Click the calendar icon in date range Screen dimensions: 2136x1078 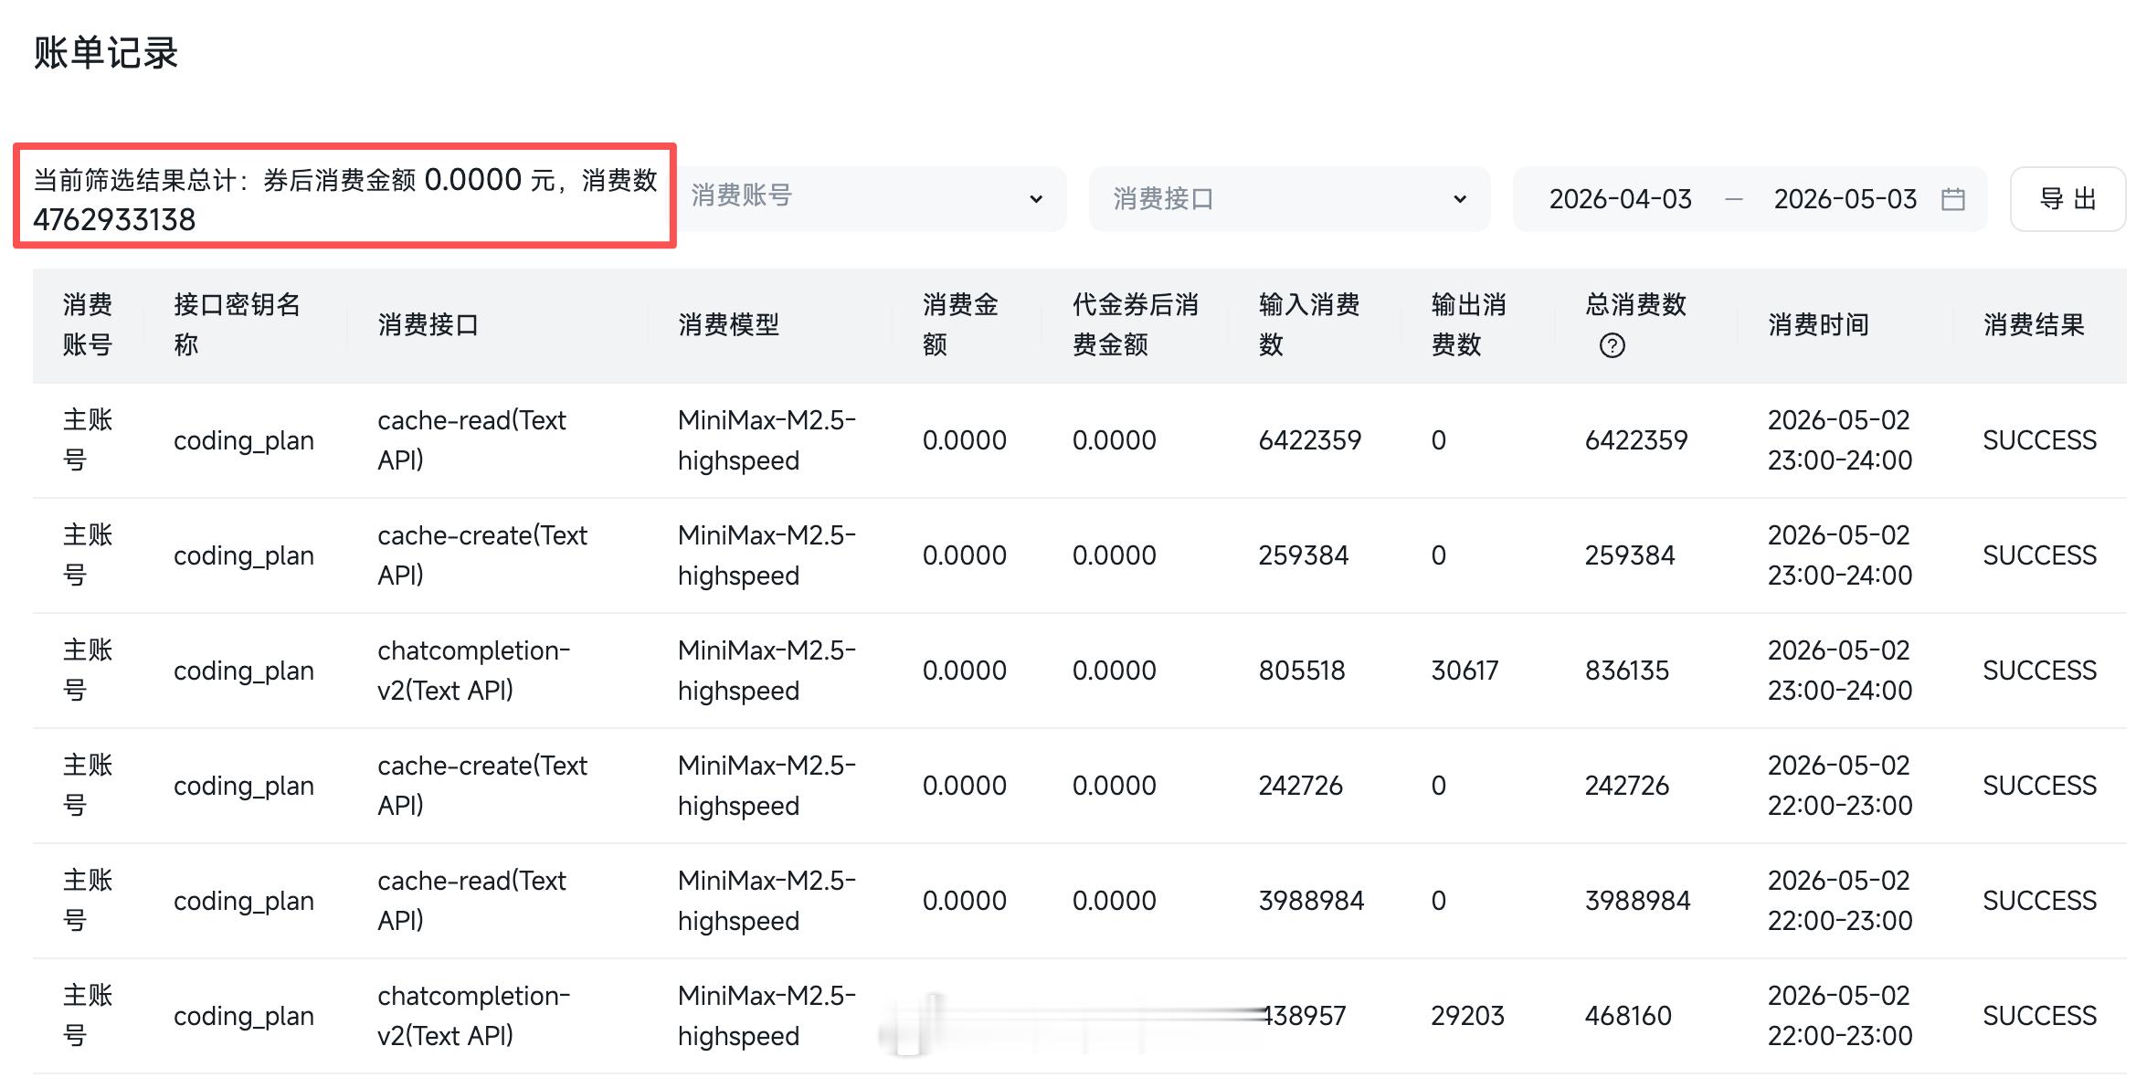tap(1952, 199)
